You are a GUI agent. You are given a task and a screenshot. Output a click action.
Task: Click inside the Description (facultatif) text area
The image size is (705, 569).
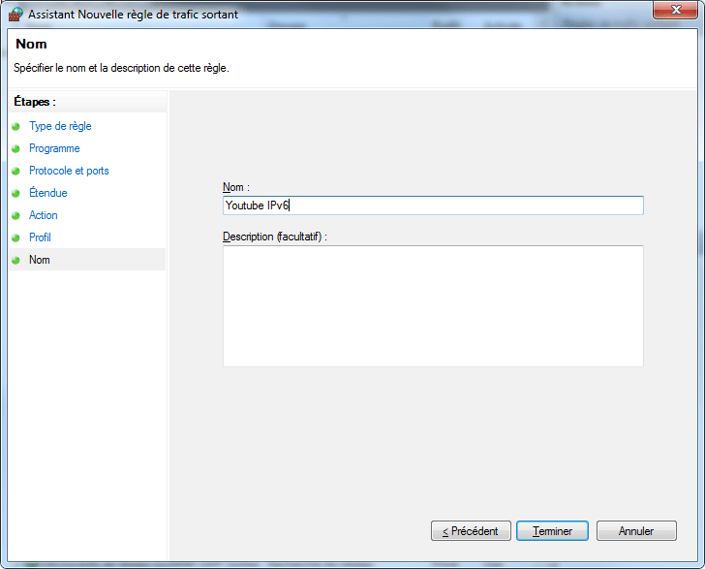[x=432, y=305]
